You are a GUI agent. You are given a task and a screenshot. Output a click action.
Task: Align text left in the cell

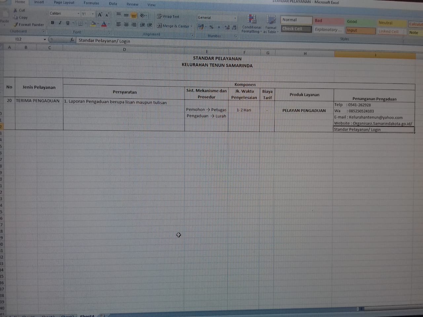click(118, 24)
